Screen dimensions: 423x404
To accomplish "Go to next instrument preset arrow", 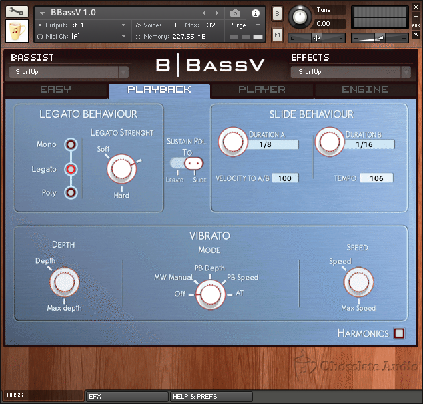I will [216, 13].
